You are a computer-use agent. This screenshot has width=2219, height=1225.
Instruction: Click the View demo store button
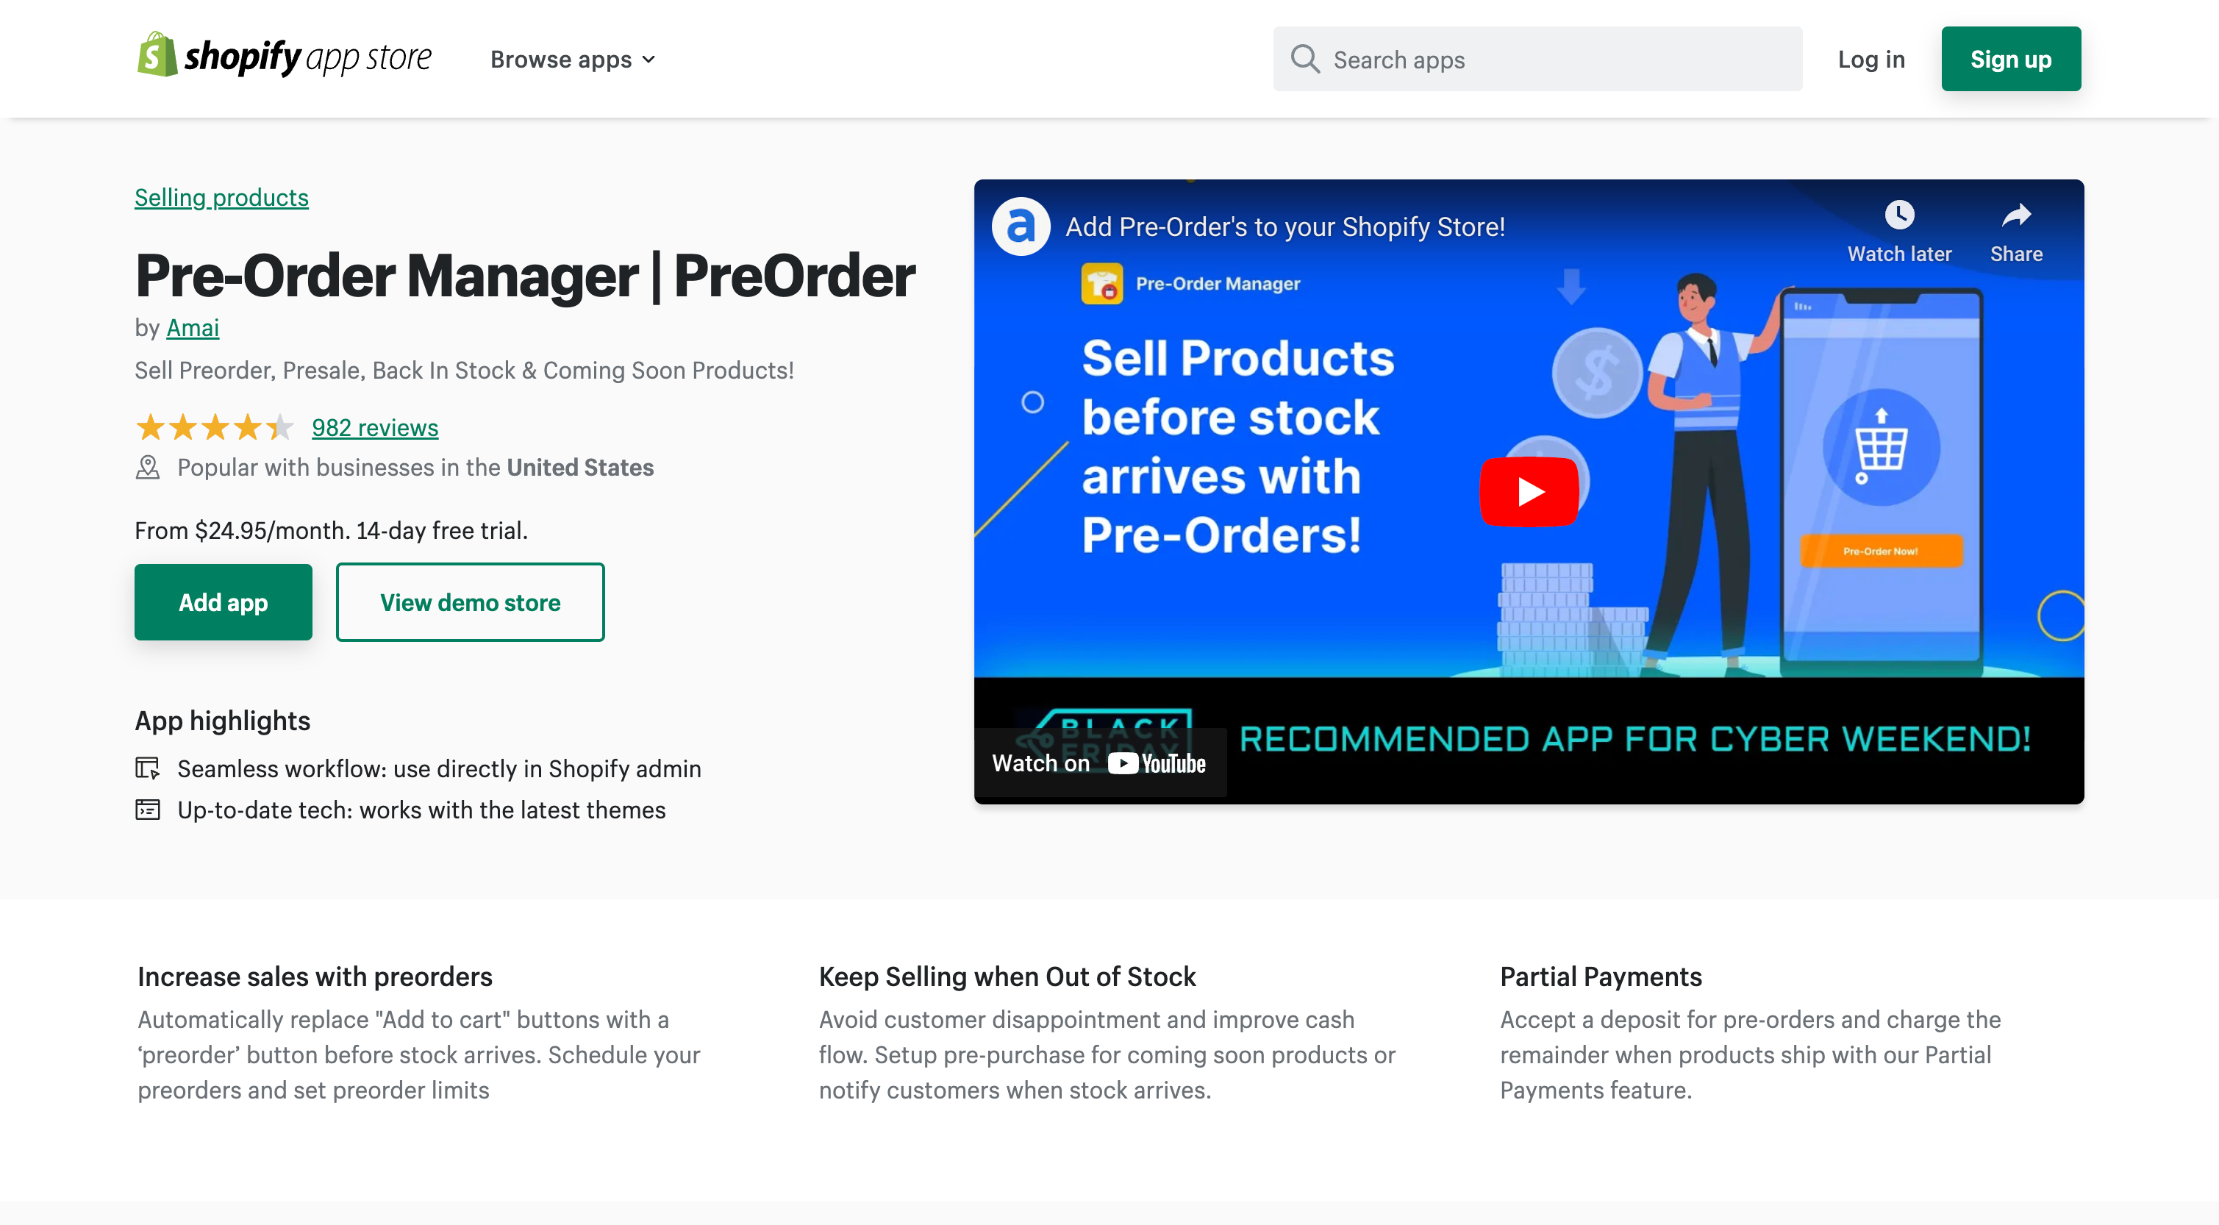click(469, 602)
